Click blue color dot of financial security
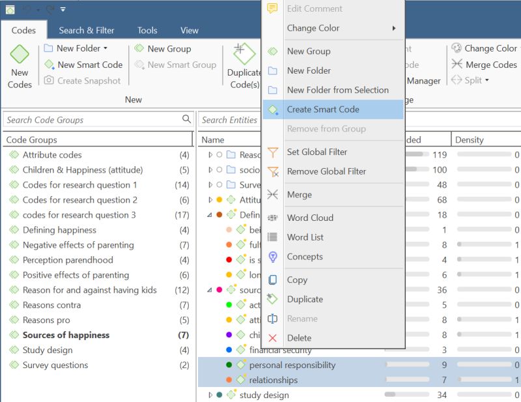The image size is (521, 402). 229,349
